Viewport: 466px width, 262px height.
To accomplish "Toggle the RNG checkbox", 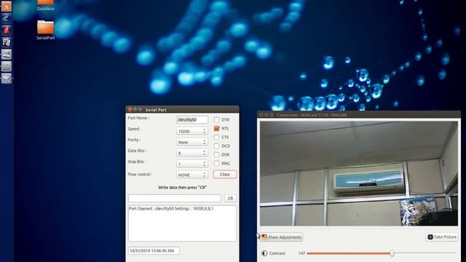I will [217, 163].
